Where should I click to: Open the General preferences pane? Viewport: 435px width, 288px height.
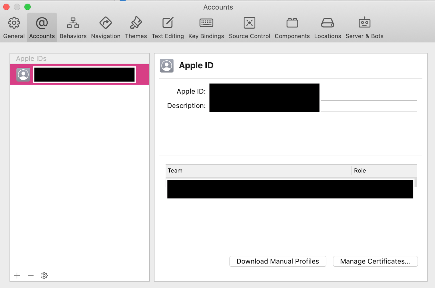pyautogui.click(x=14, y=28)
